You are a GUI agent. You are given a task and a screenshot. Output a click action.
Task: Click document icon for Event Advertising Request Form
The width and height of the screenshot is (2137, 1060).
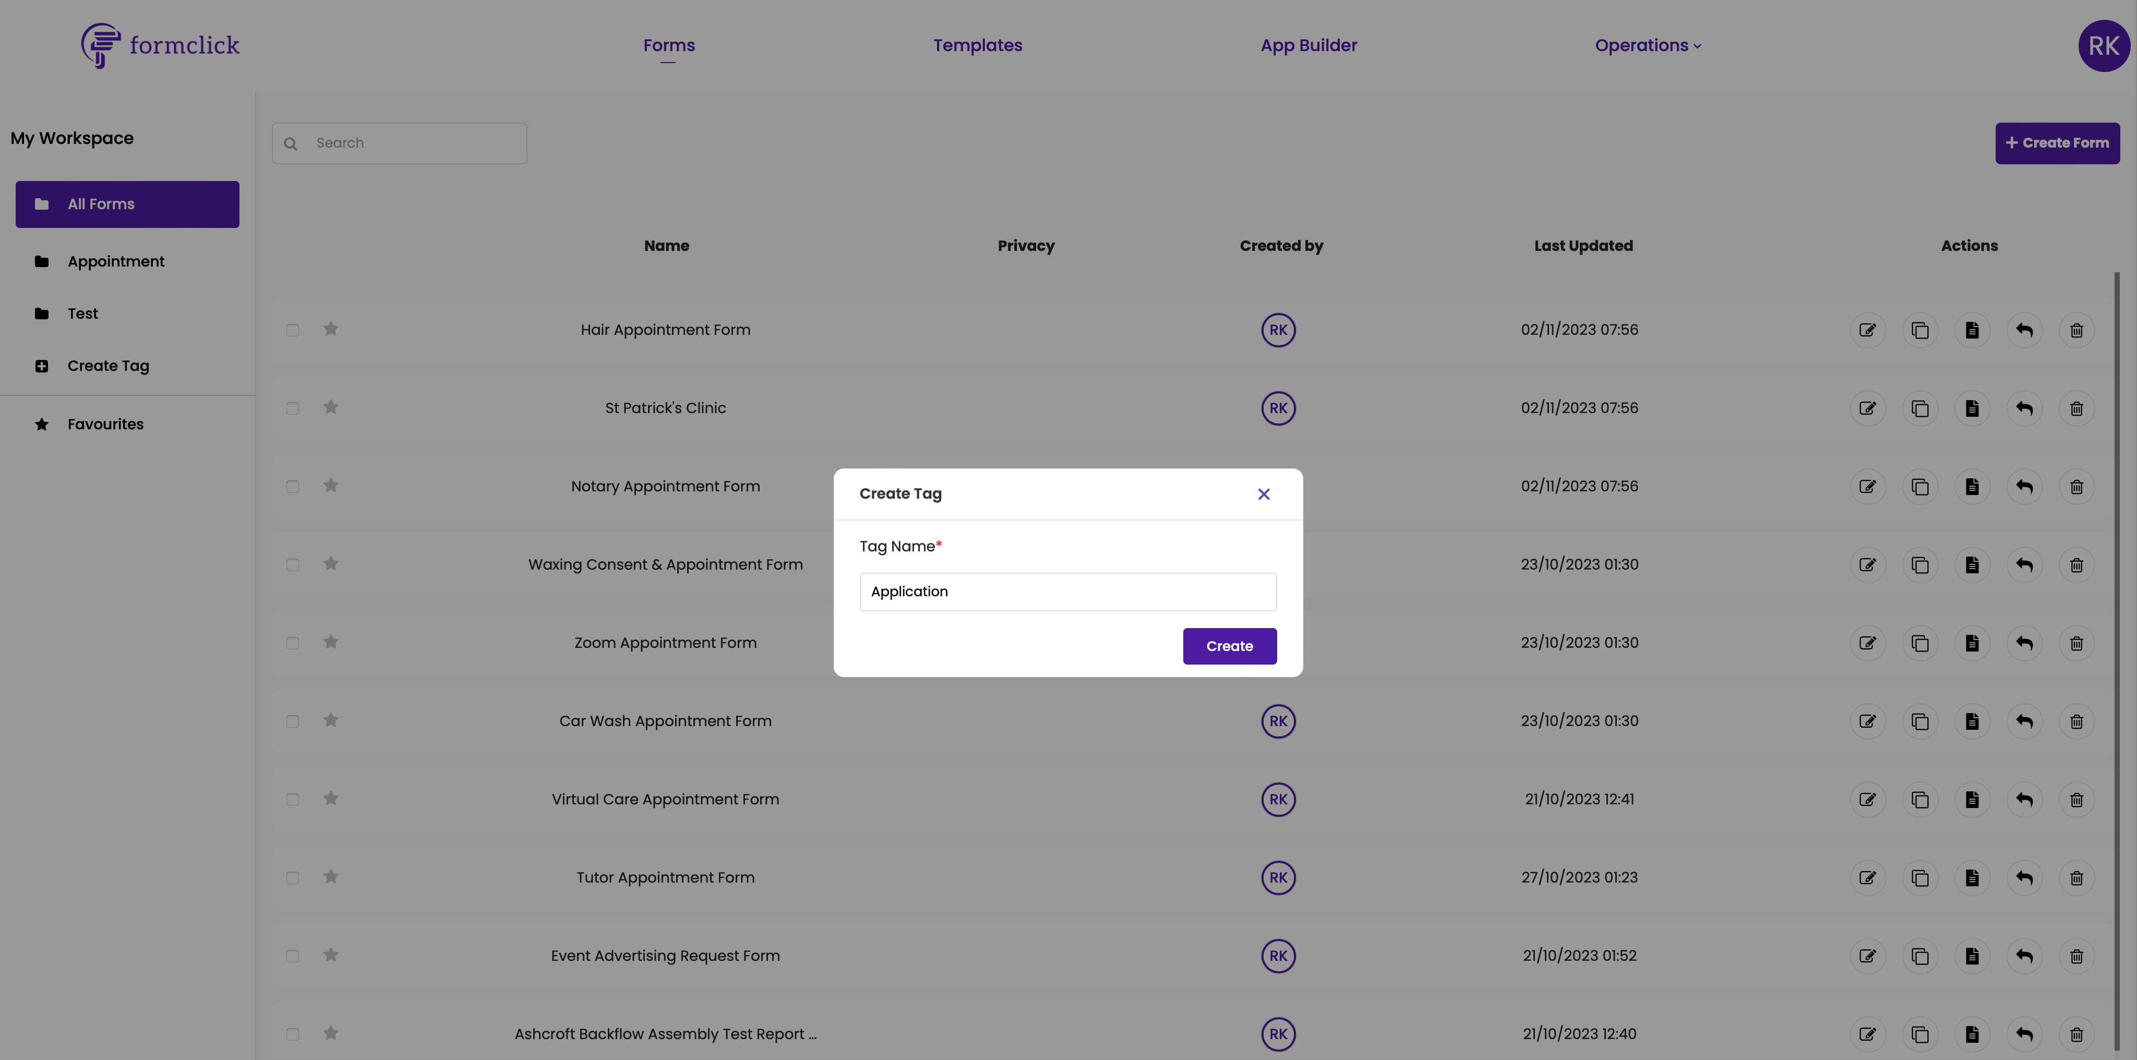click(1972, 956)
